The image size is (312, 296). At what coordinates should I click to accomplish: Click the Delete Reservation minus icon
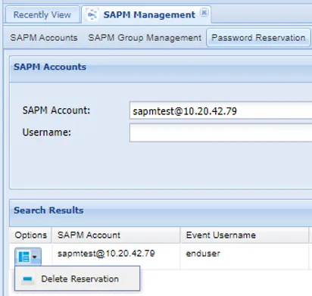pyautogui.click(x=27, y=279)
